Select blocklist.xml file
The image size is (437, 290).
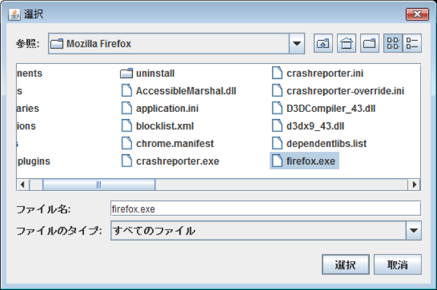pos(157,126)
